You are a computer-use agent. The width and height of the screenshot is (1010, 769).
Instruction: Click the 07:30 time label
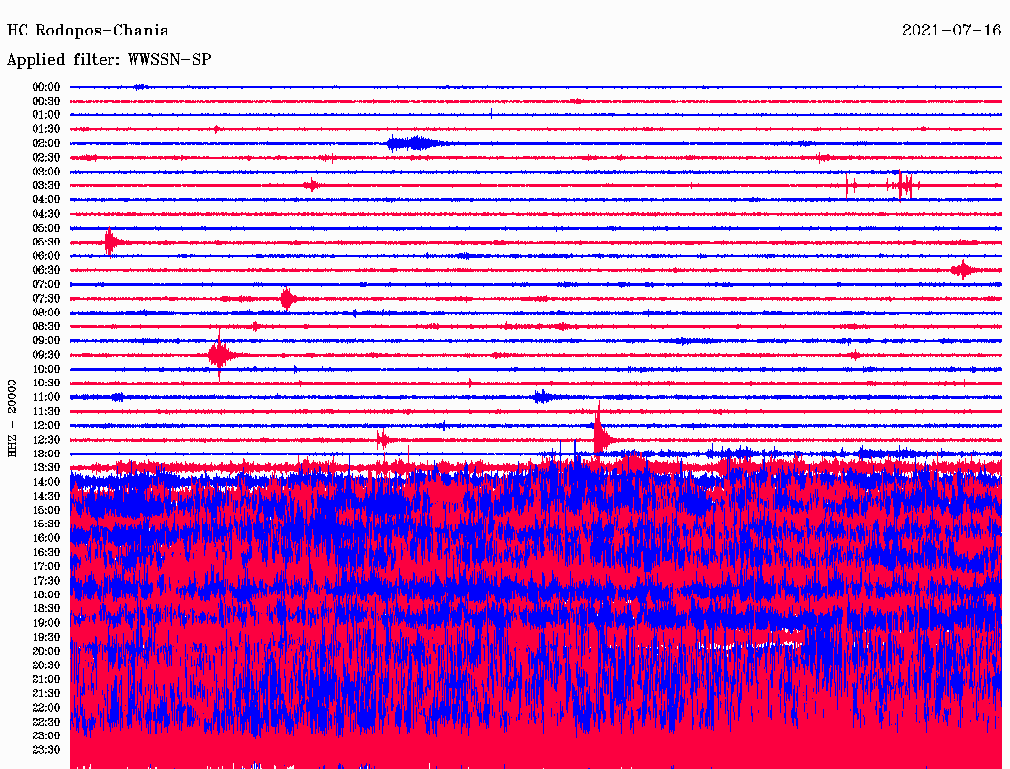(x=46, y=298)
